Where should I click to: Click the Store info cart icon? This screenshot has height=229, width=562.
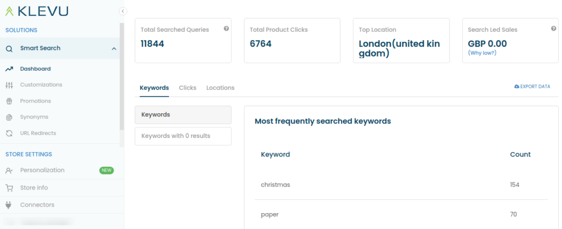(9, 188)
